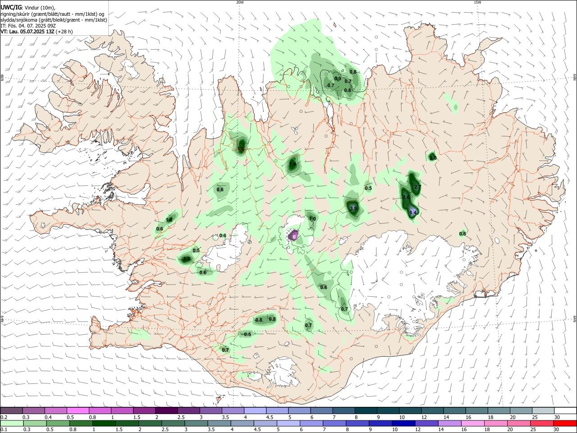This screenshot has height=433, width=577.
Task: Click the 3.9 precipitation value on map
Action: [353, 208]
